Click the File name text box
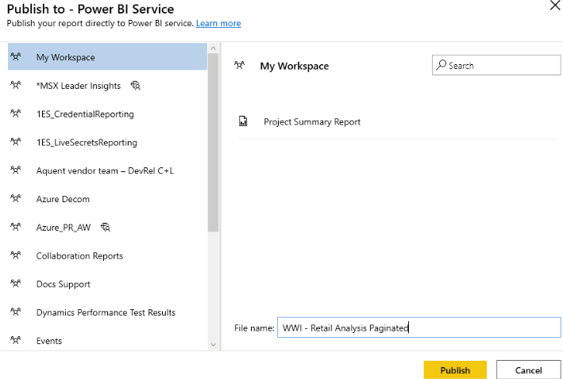Screen dimensions: 563x379 point(418,327)
